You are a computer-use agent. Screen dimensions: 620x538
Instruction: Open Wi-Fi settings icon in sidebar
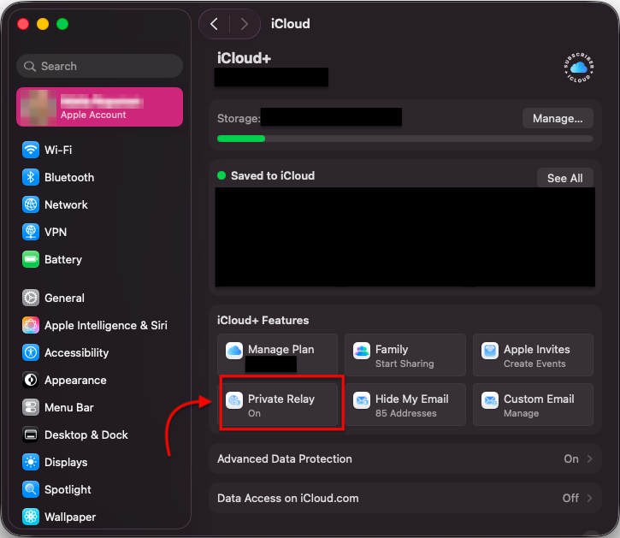click(31, 150)
